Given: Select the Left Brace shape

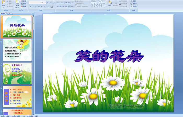Looking at the screenshot, I should pos(101,6).
